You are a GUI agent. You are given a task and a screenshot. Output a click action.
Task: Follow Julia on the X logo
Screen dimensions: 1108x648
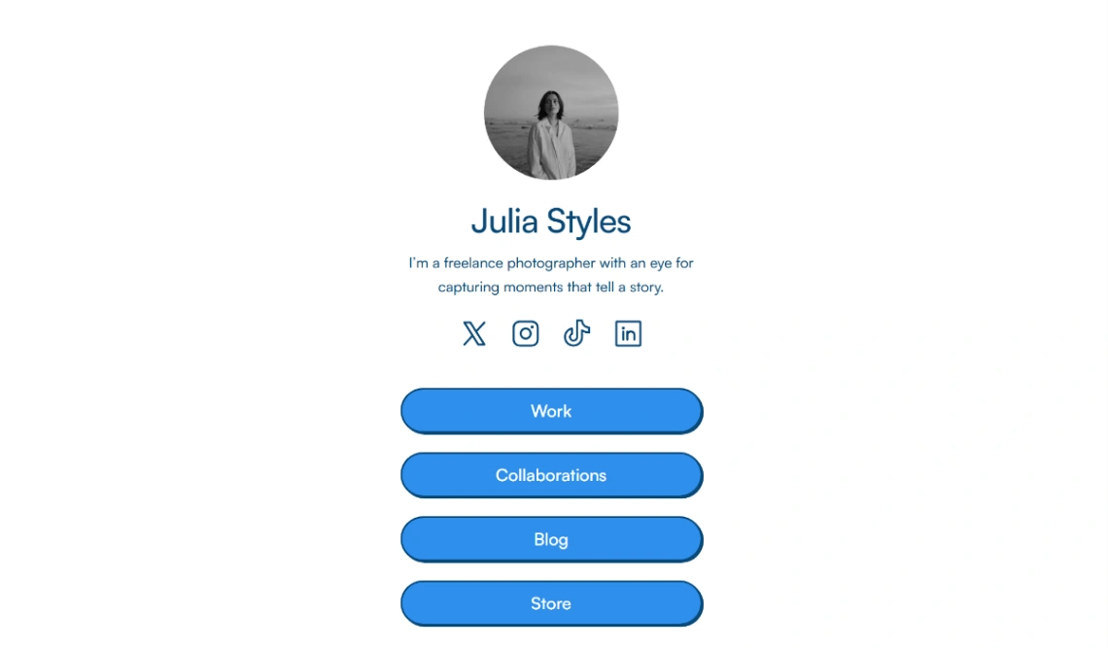coord(474,333)
